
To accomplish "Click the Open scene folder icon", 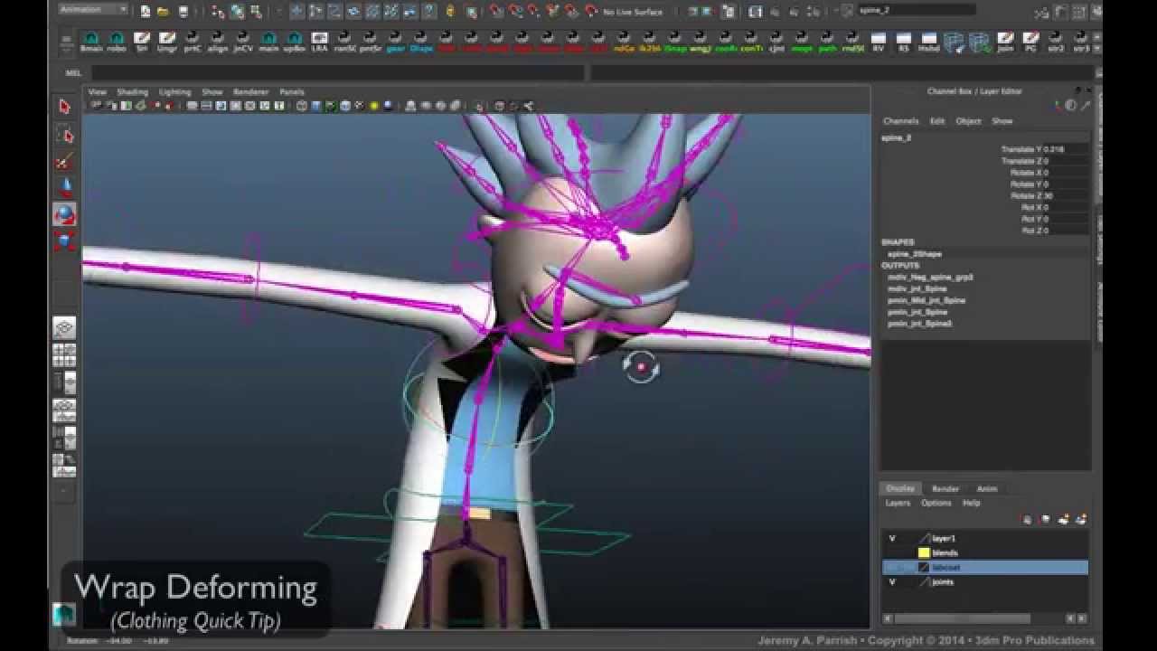I will click(164, 11).
